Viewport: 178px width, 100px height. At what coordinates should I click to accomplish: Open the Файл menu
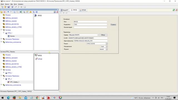pos(2,4)
